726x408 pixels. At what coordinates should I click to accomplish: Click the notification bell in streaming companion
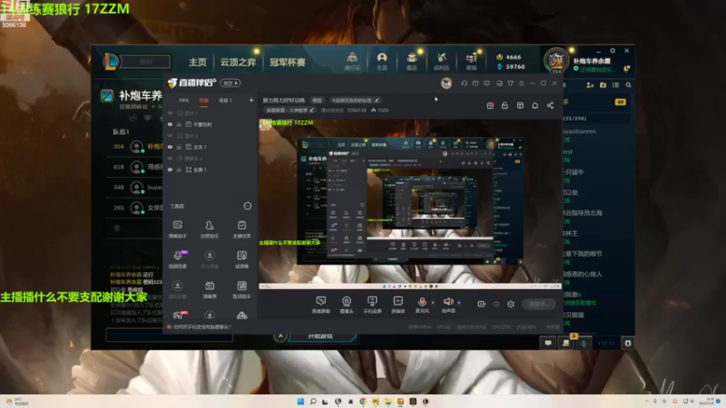(x=535, y=105)
